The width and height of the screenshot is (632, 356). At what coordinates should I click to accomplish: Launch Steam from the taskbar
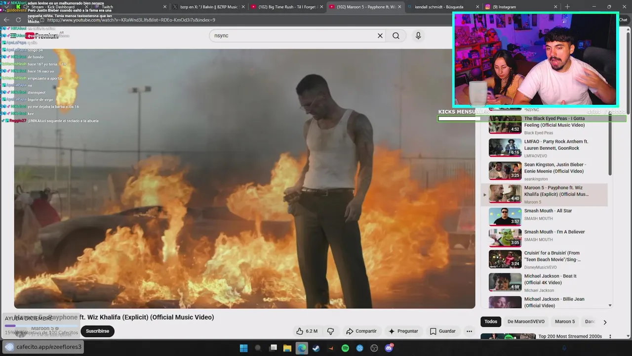point(316,348)
